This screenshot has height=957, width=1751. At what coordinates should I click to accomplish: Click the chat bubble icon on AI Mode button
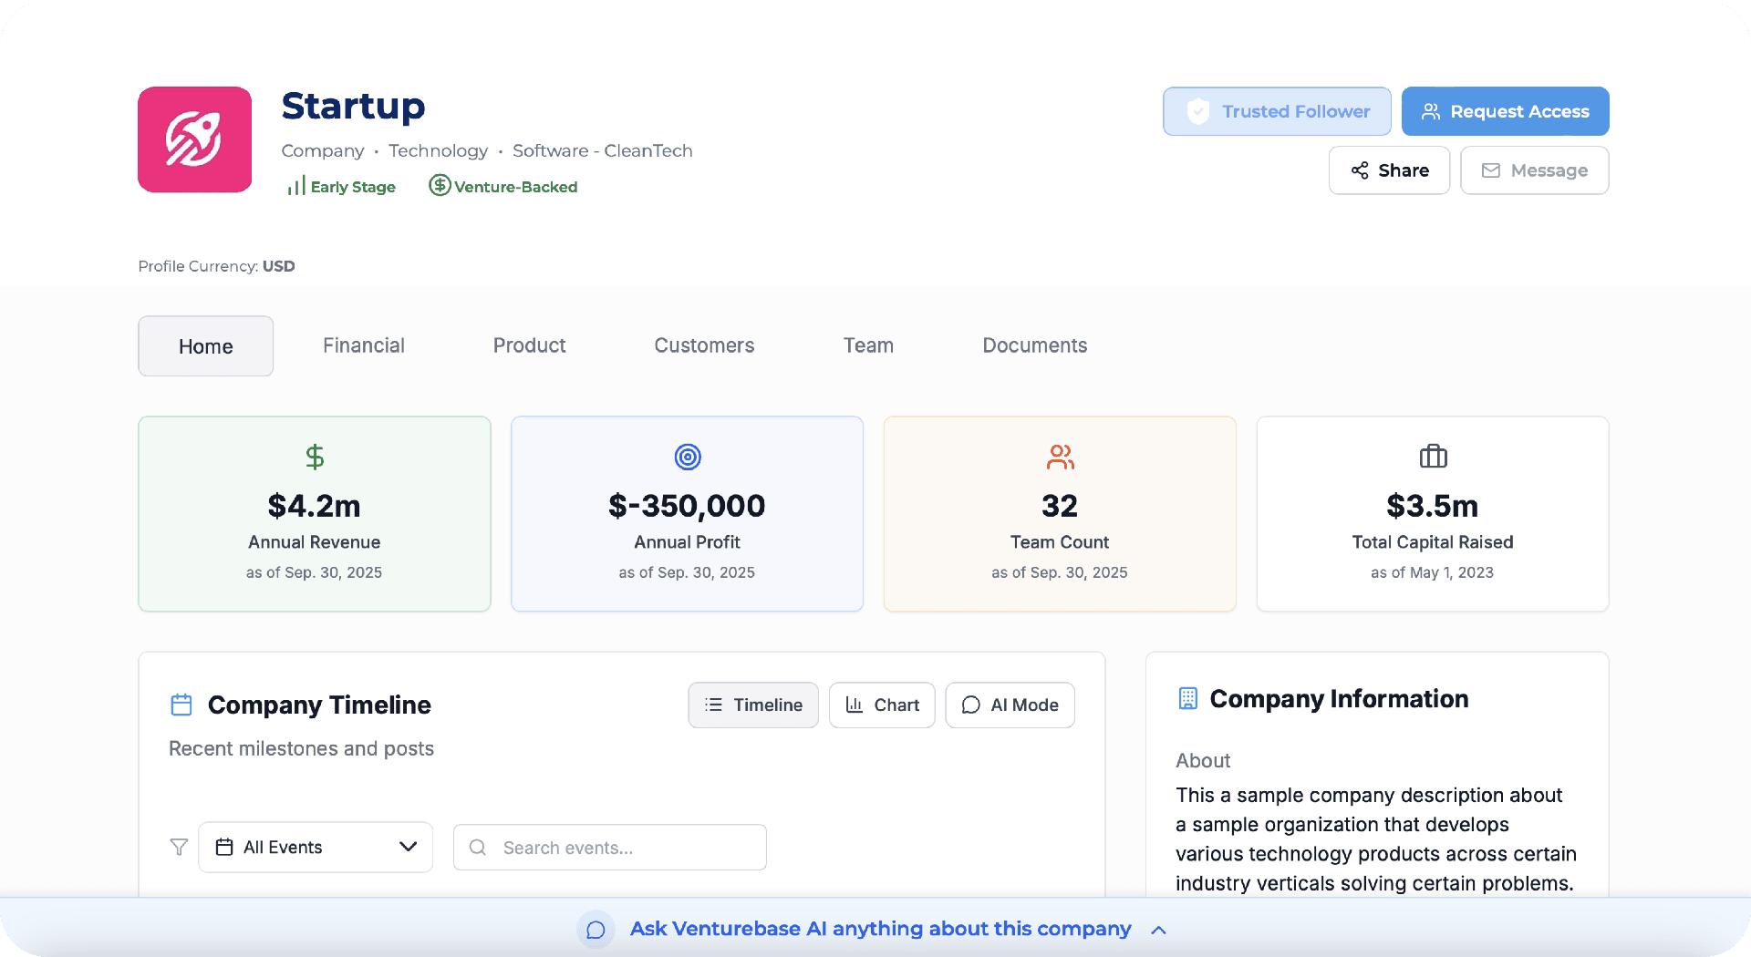click(970, 705)
